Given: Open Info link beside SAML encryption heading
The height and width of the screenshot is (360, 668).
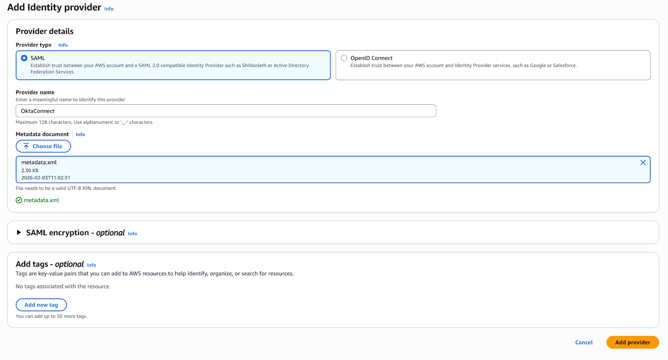Looking at the screenshot, I should [x=132, y=234].
